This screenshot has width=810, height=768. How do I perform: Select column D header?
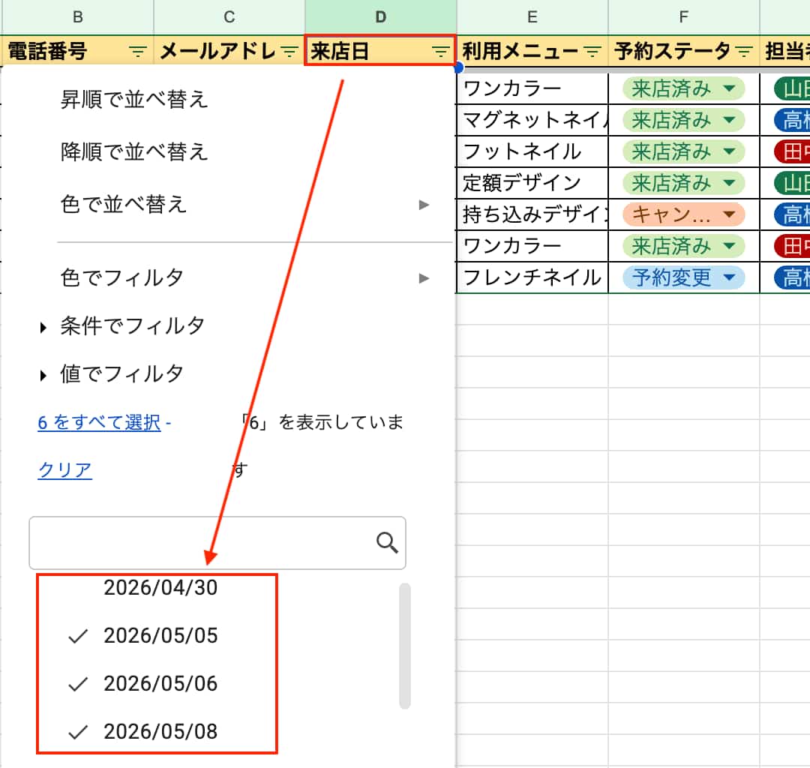click(381, 17)
